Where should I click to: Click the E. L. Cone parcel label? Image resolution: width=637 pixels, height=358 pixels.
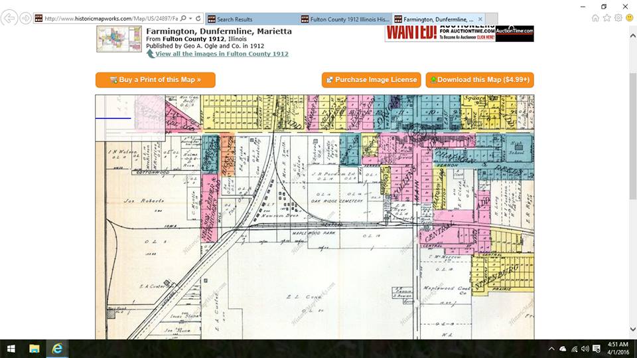click(304, 297)
